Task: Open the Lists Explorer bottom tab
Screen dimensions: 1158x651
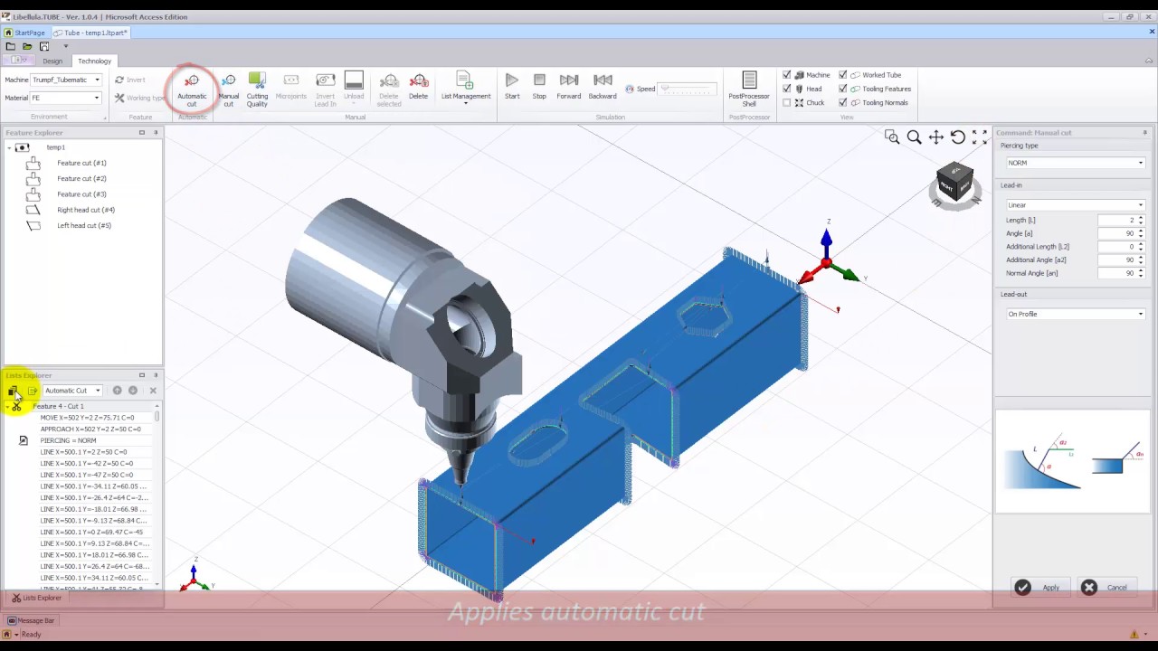Action: point(37,598)
